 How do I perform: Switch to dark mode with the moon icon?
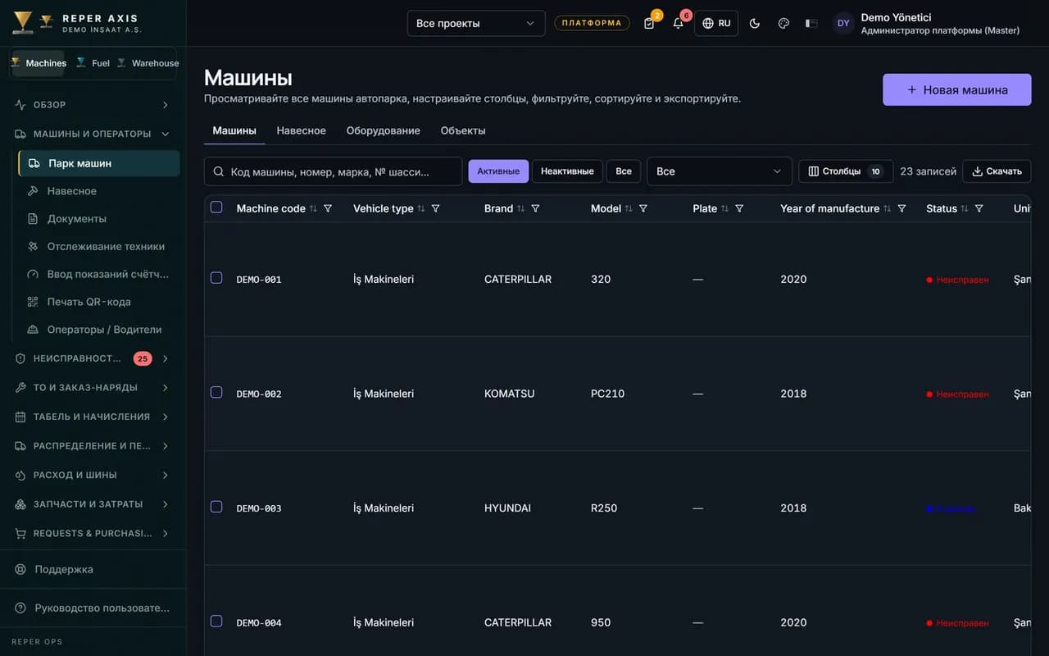755,23
